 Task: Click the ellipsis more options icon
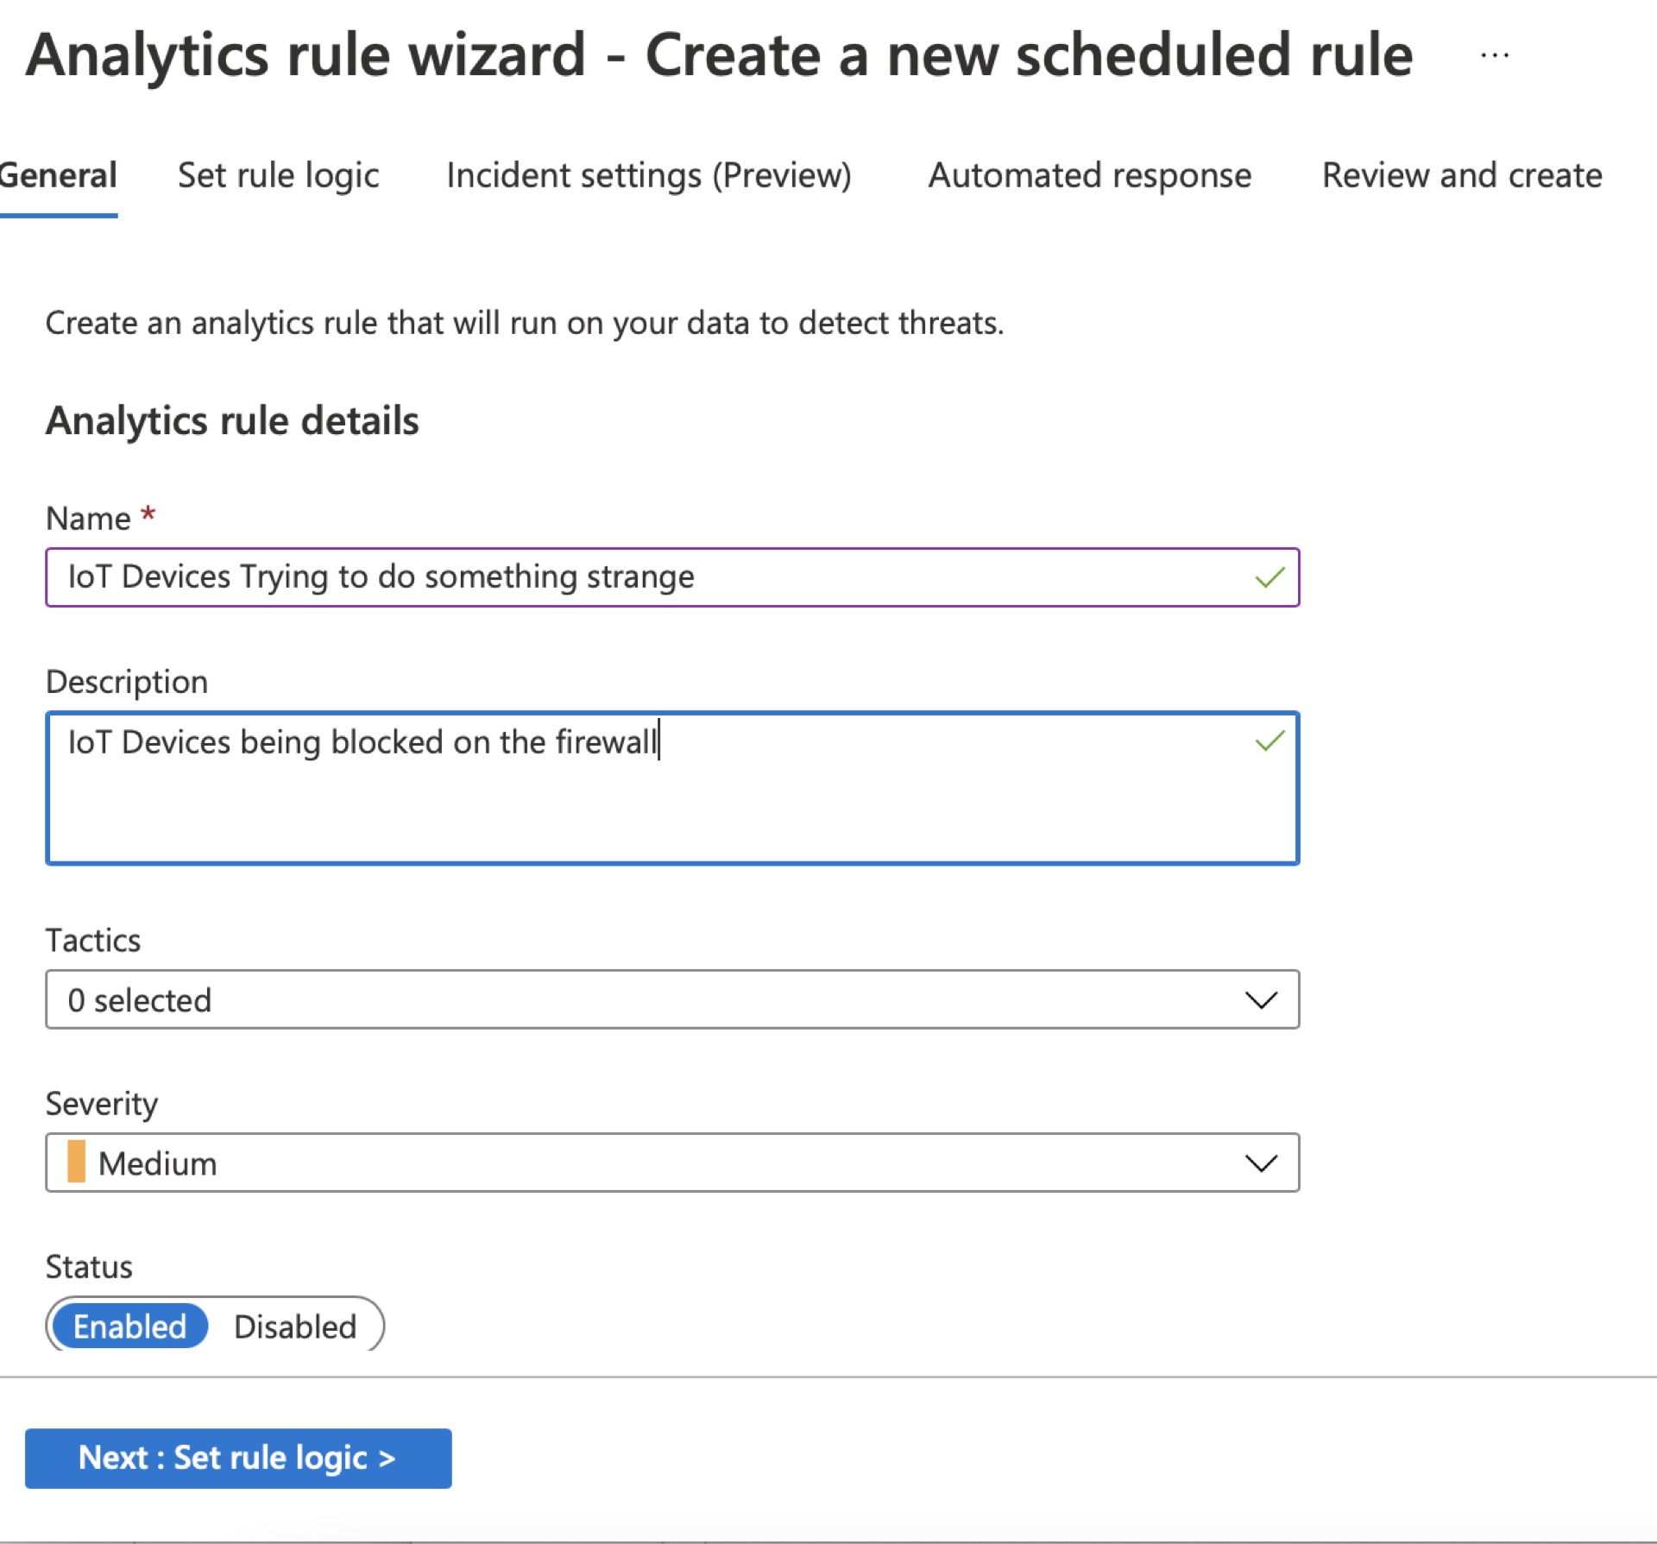[1494, 56]
